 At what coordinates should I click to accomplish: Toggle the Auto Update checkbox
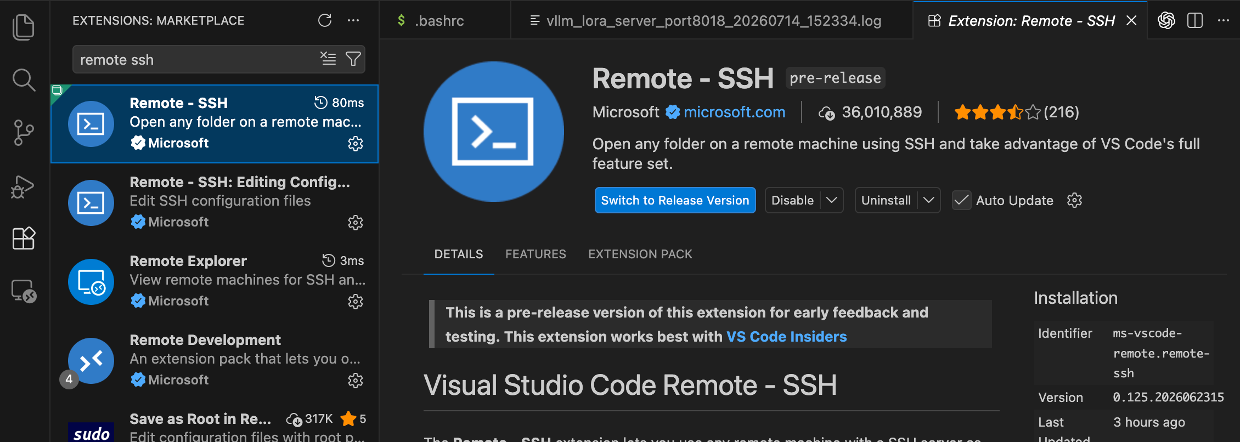[x=961, y=200]
